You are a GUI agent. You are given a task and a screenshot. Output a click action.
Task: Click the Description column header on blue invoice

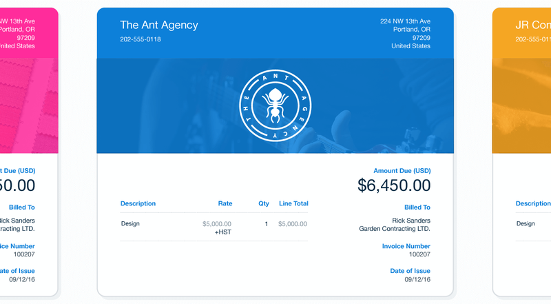(138, 203)
